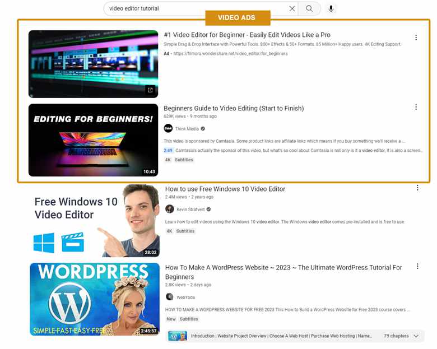Open more options for Windows 10 Video Editor video
Image resolution: width=437 pixels, height=349 pixels.
point(417,188)
